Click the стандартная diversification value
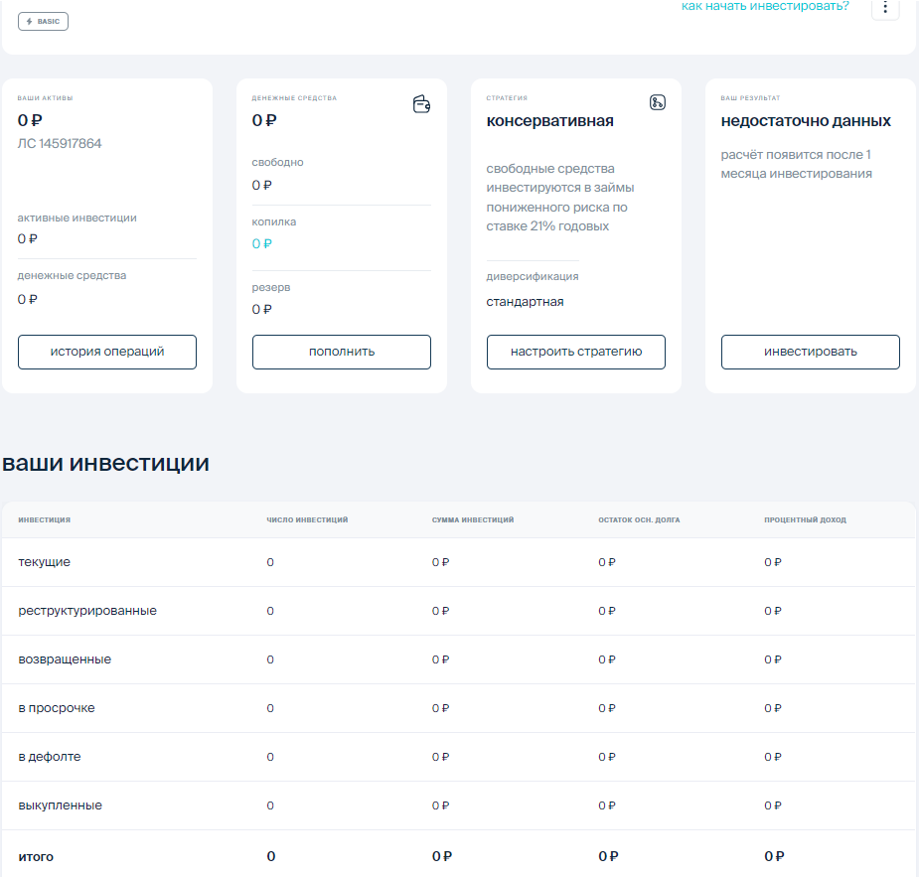This screenshot has height=877, width=919. (x=525, y=302)
